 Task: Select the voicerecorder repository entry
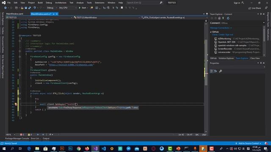(x=237, y=52)
